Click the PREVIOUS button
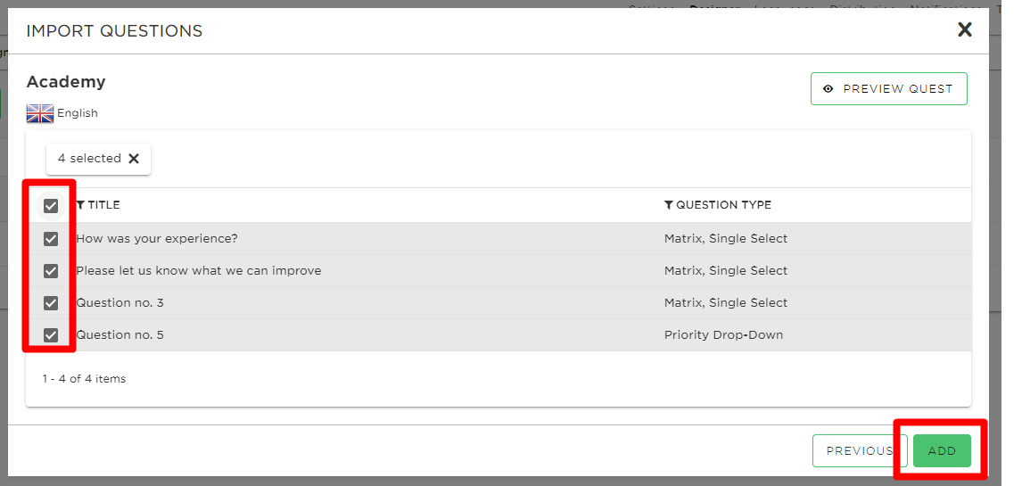The width and height of the screenshot is (1022, 486). 859,451
